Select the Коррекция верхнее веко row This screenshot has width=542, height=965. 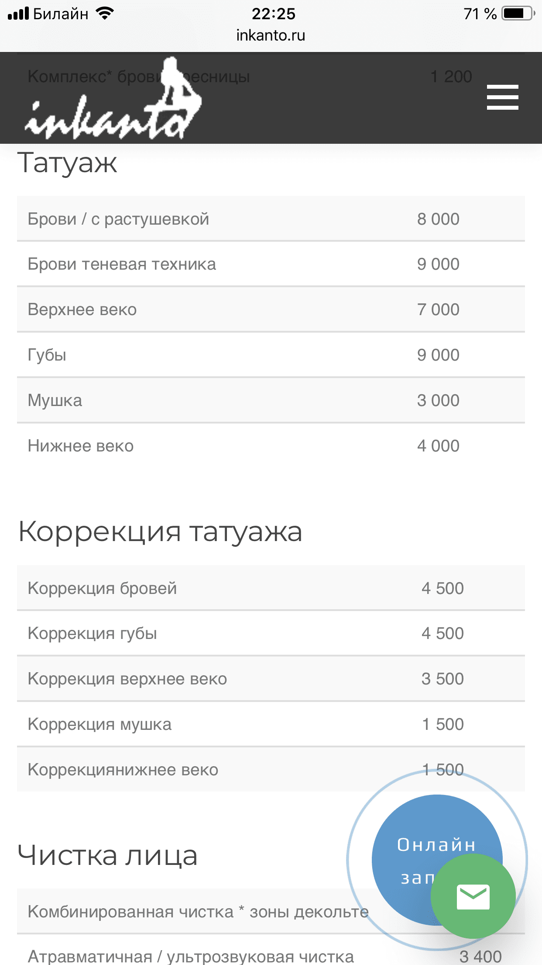click(271, 679)
